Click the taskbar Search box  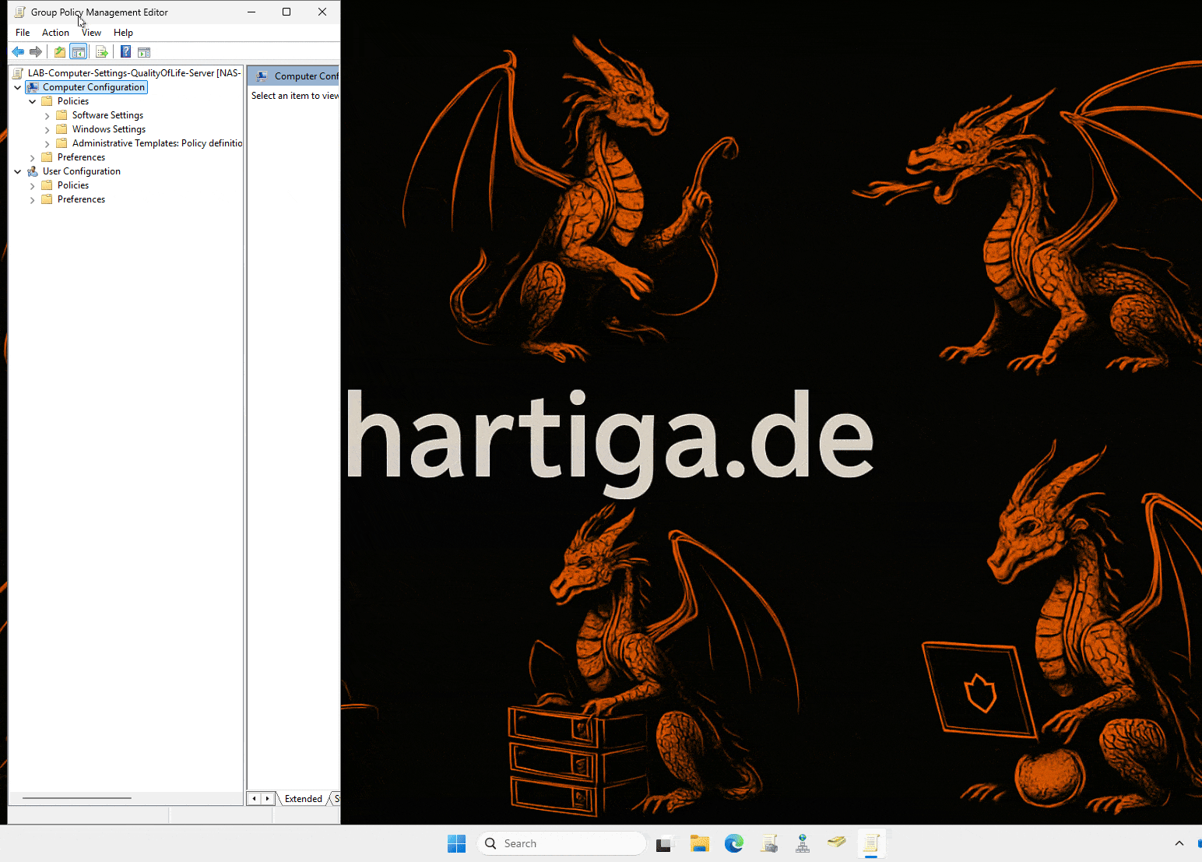click(562, 843)
